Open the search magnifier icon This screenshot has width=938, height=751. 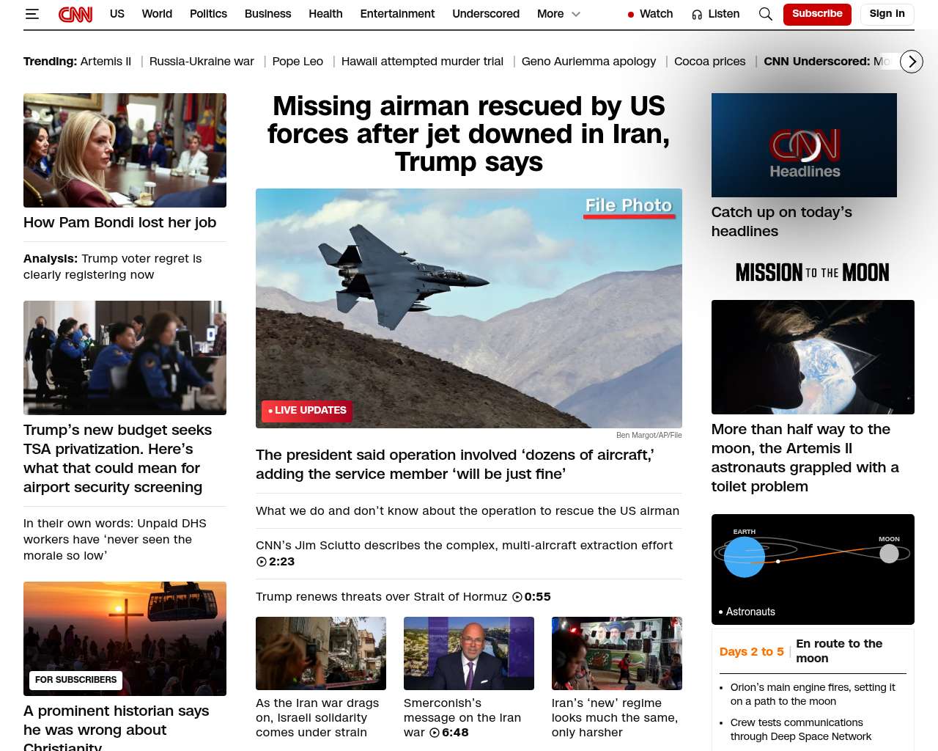(x=766, y=14)
